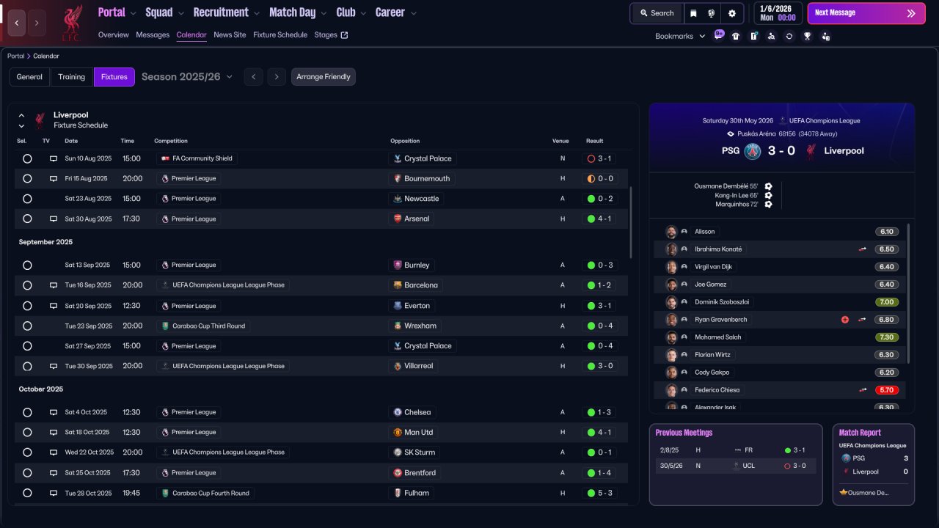Screen dimensions: 939x528
Task: Click the fixture list vertical scrollbar
Action: (x=630, y=222)
